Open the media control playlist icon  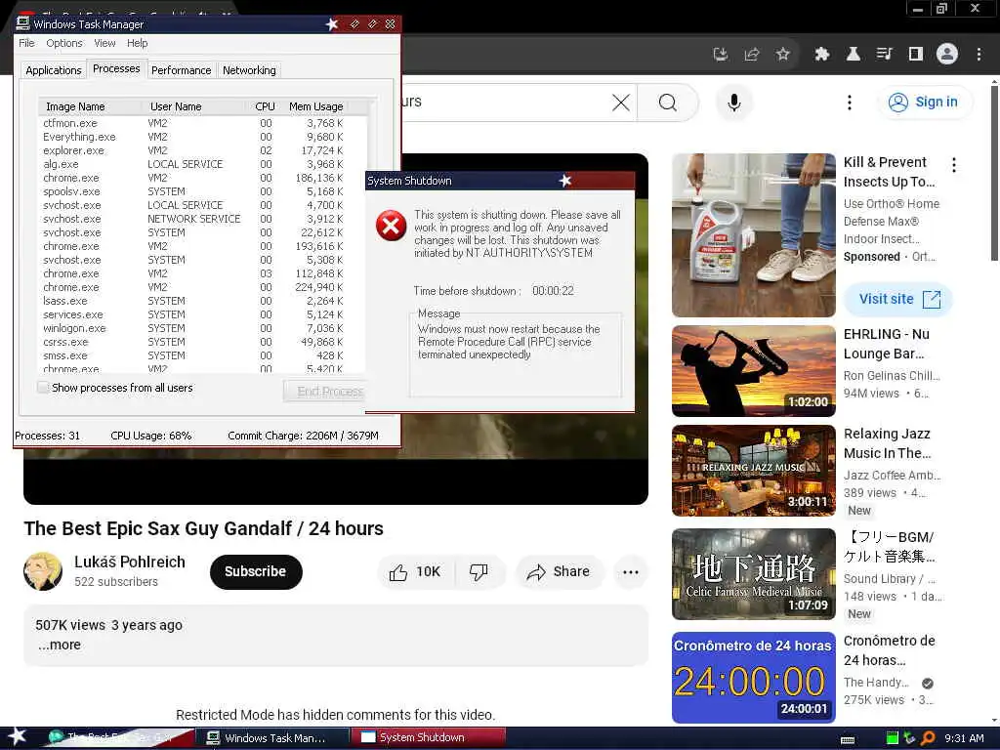point(884,55)
